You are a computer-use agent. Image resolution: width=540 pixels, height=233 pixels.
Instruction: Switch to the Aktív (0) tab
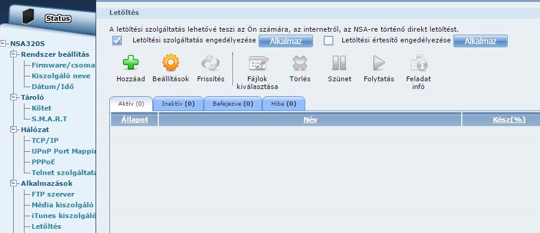tap(131, 104)
